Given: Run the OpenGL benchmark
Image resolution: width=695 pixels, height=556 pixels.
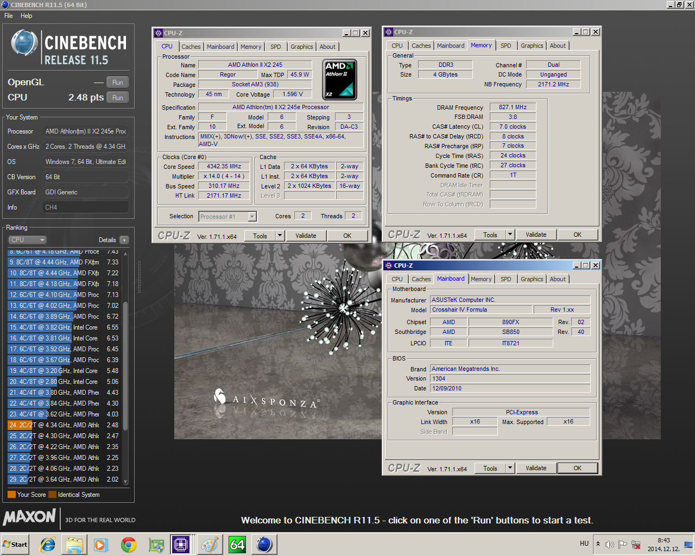Looking at the screenshot, I should tap(117, 83).
